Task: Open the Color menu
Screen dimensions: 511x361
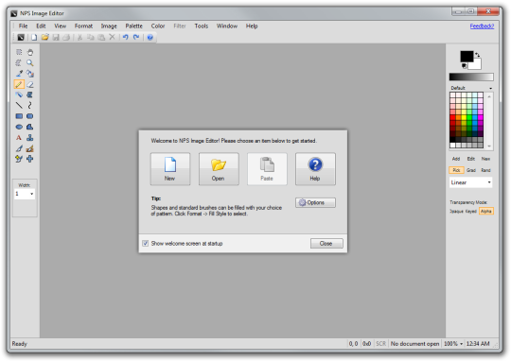Action: click(x=158, y=26)
